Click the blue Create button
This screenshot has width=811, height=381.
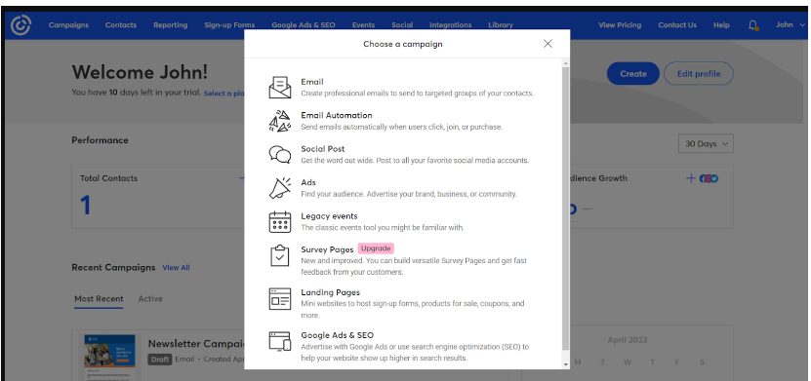pos(633,73)
